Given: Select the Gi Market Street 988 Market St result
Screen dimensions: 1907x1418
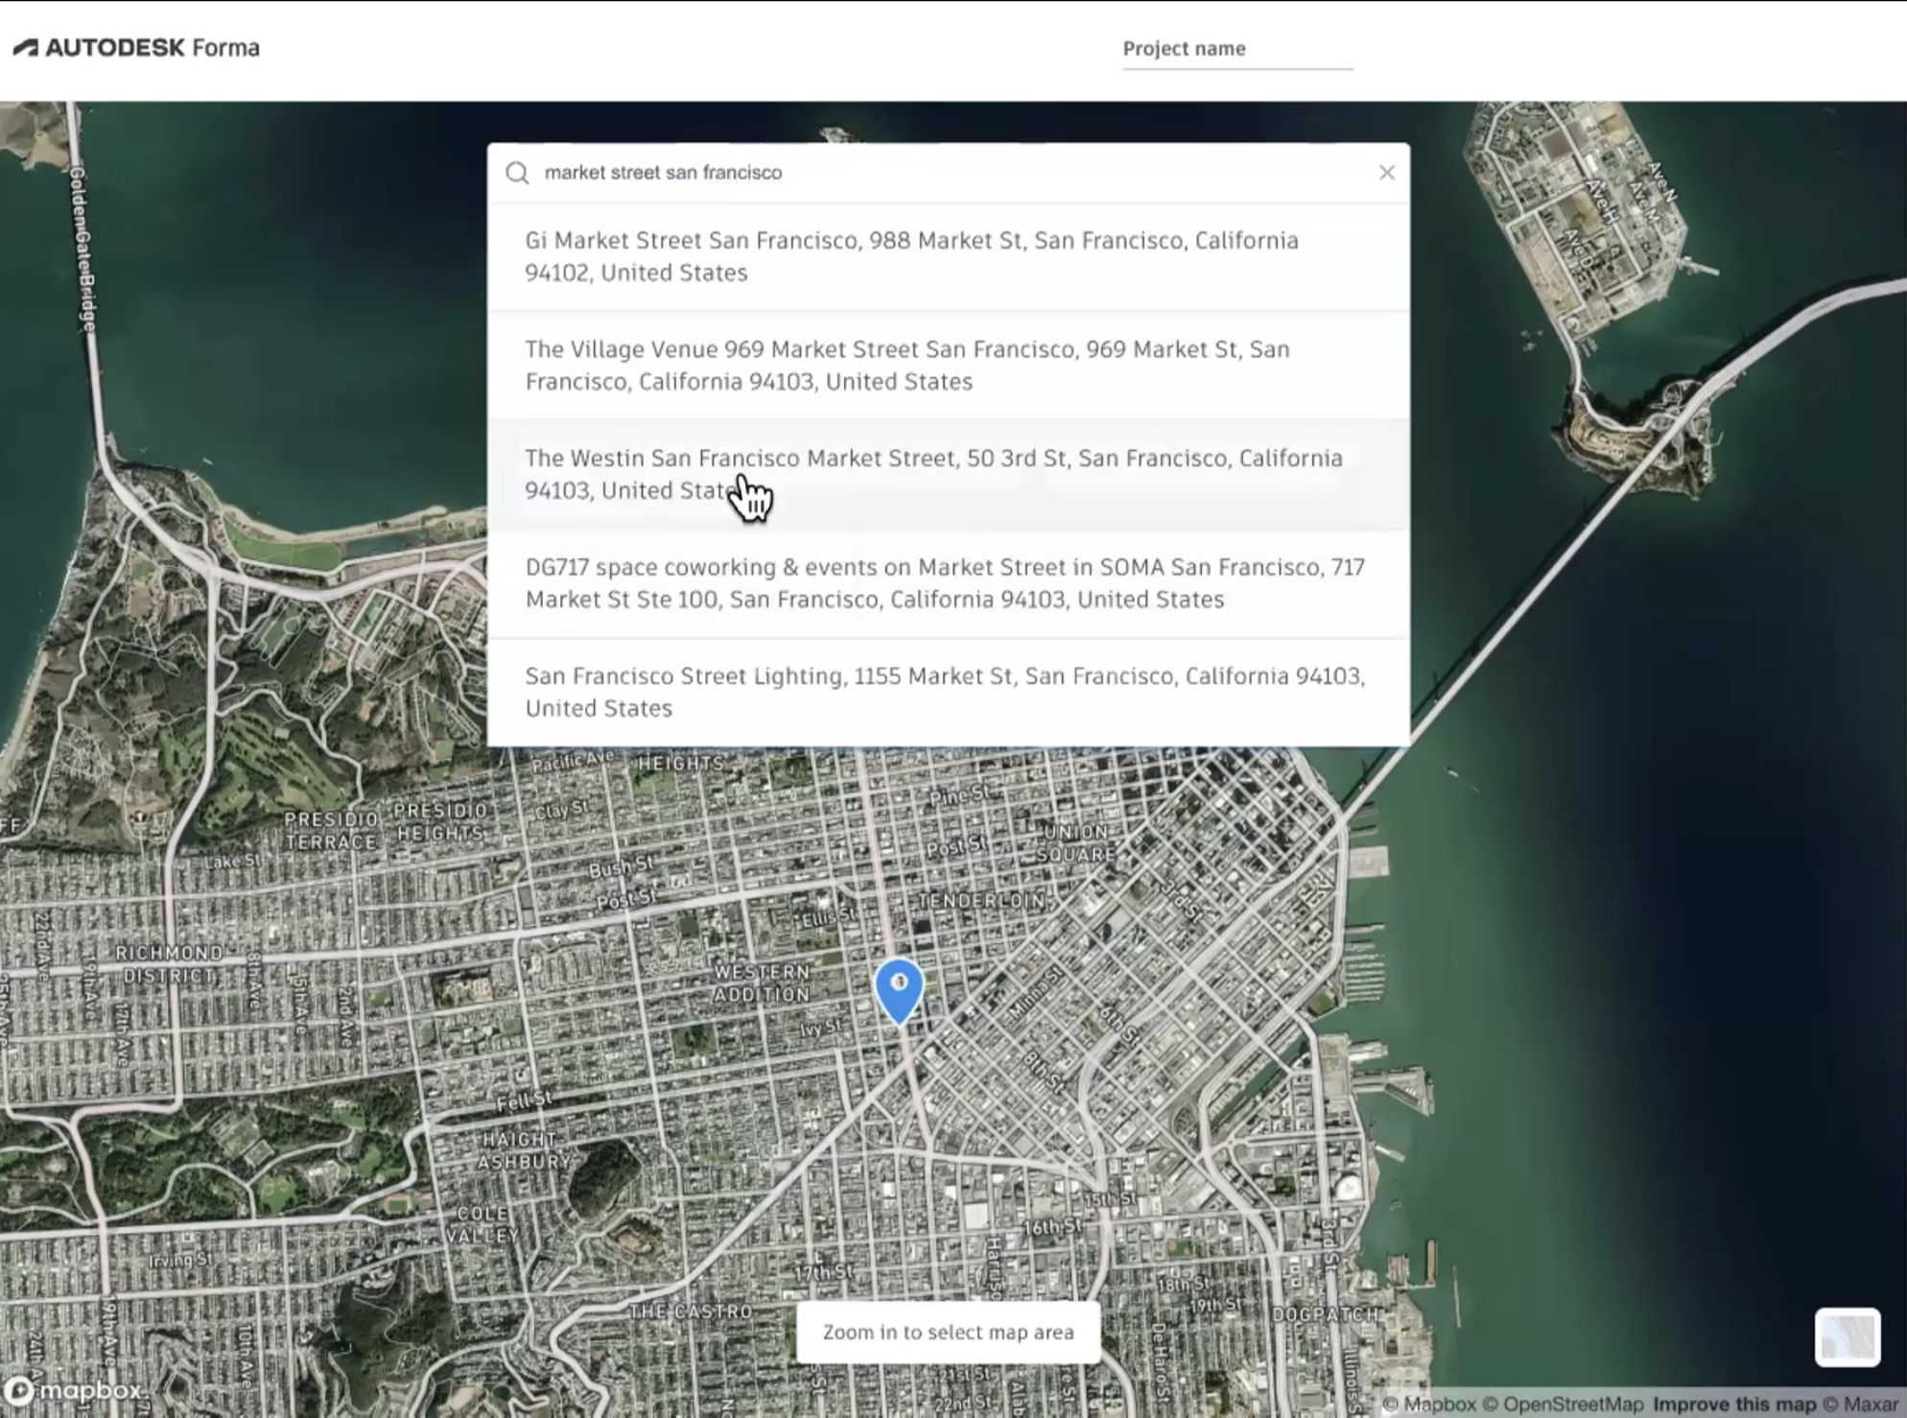Looking at the screenshot, I should pyautogui.click(x=949, y=256).
